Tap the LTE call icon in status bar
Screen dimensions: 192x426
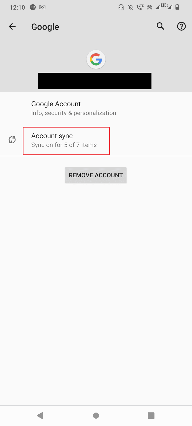pyautogui.click(x=140, y=7)
